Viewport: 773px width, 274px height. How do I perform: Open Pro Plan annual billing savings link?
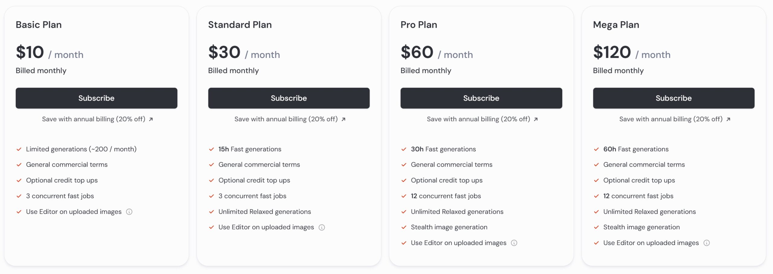pos(478,119)
